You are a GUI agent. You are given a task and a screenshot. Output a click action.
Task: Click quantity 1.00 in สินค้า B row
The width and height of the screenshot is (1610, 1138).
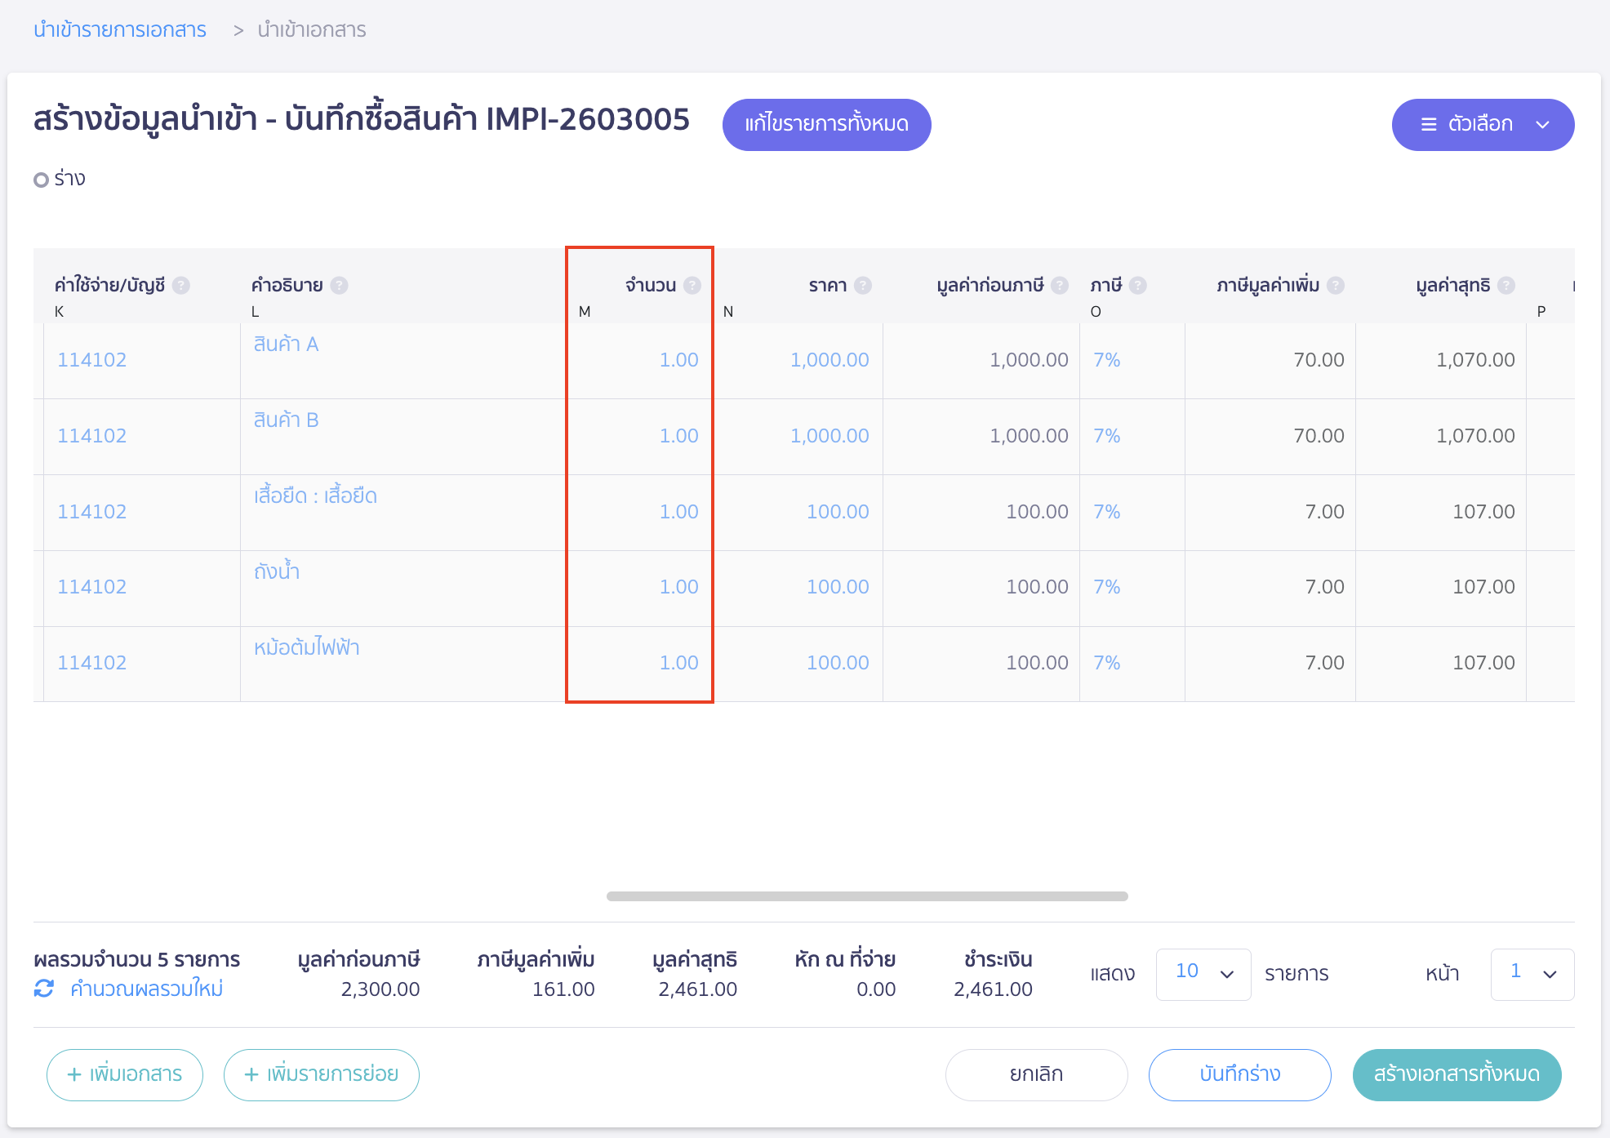[679, 436]
